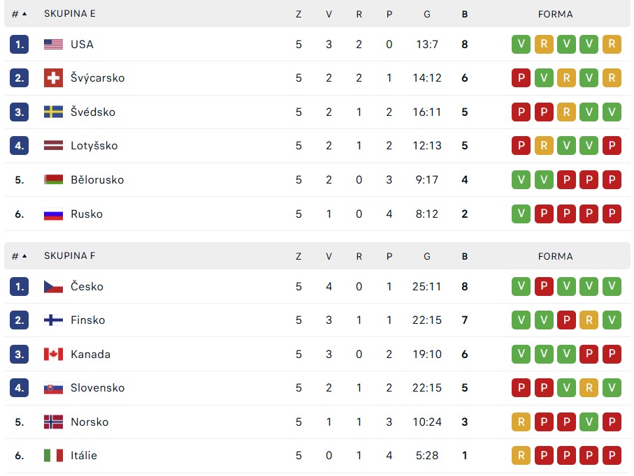Click Švýcarsko's red P form badge
This screenshot has height=476, width=634.
[521, 78]
